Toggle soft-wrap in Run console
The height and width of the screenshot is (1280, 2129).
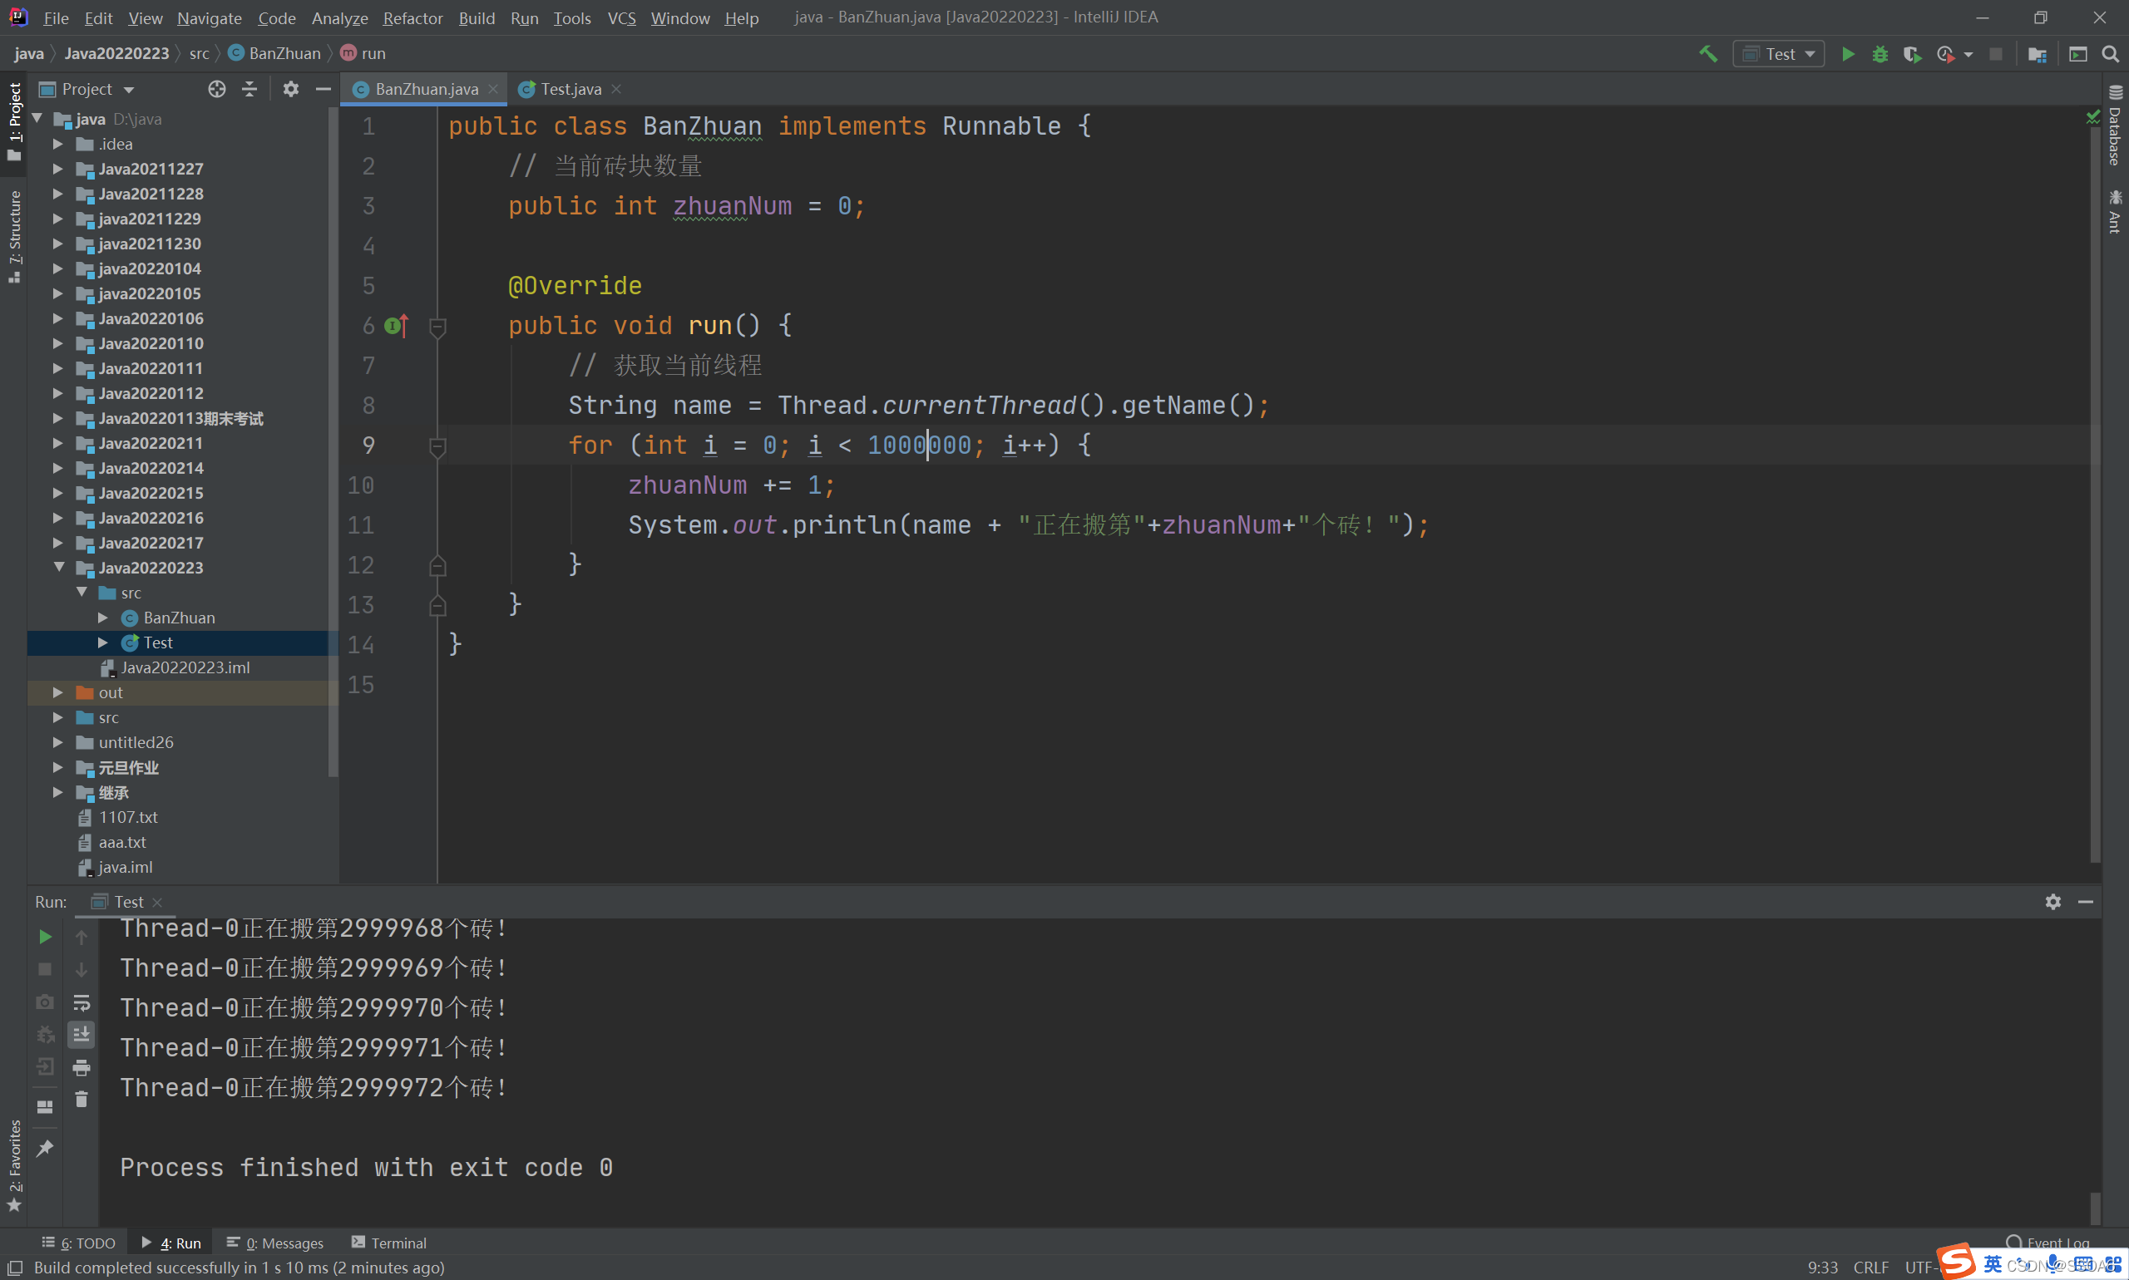[82, 1002]
